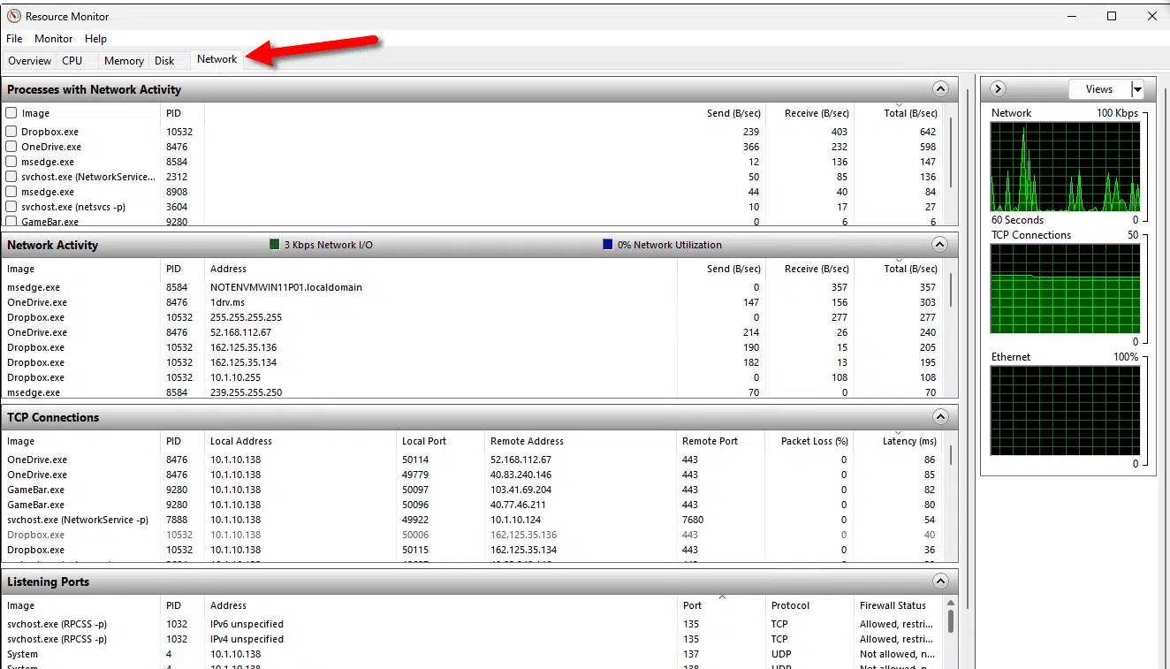Open the File menu
The image size is (1170, 669).
(x=14, y=39)
